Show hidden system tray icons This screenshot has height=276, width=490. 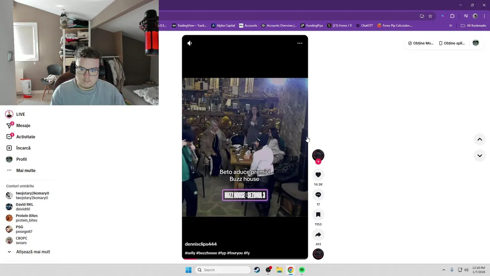click(444, 270)
